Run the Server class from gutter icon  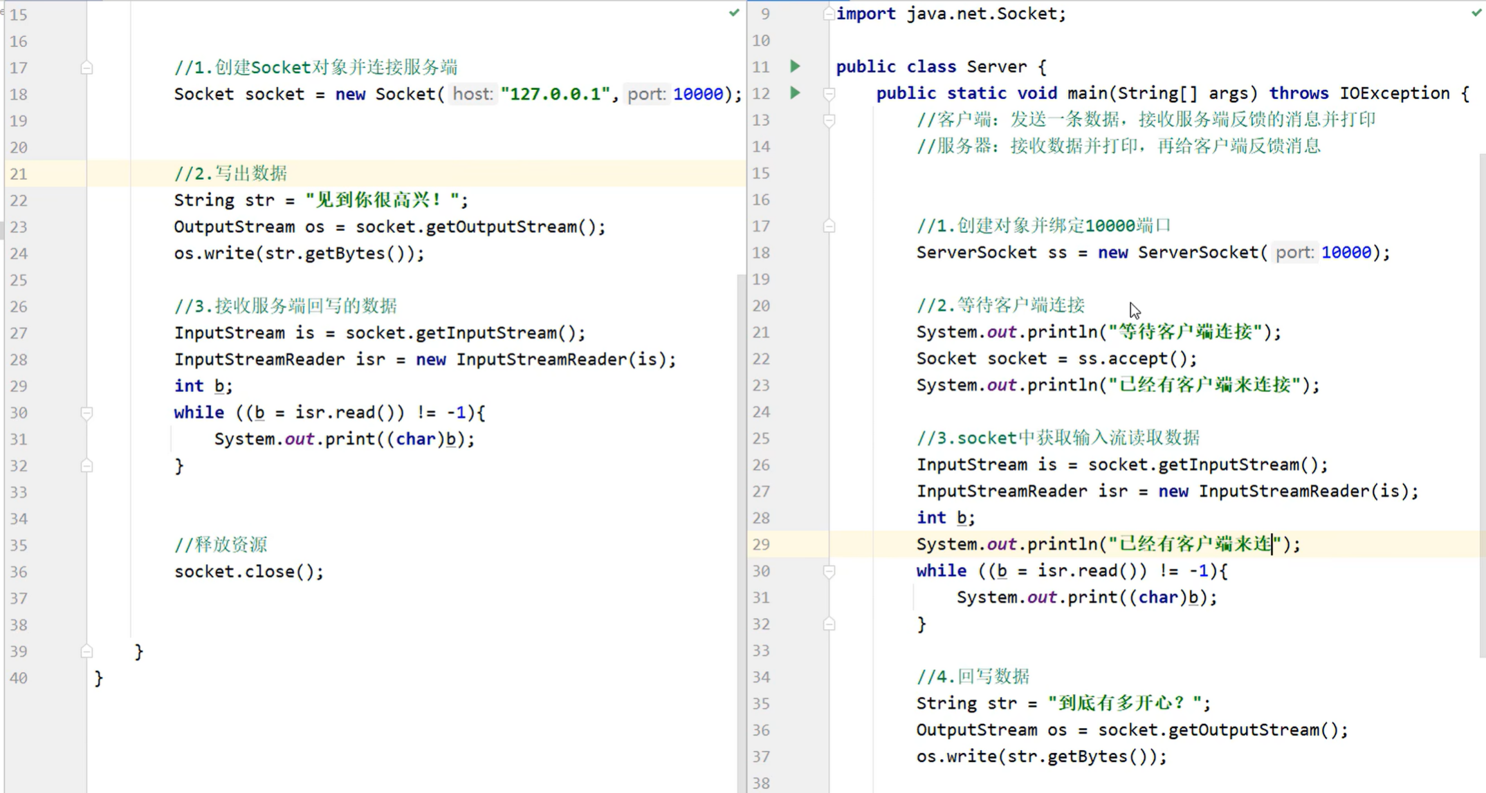pyautogui.click(x=795, y=66)
